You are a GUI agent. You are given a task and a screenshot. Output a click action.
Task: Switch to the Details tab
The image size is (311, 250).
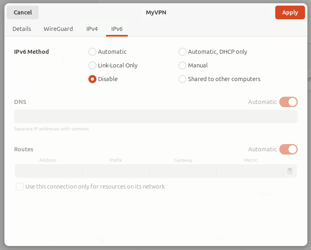[22, 29]
